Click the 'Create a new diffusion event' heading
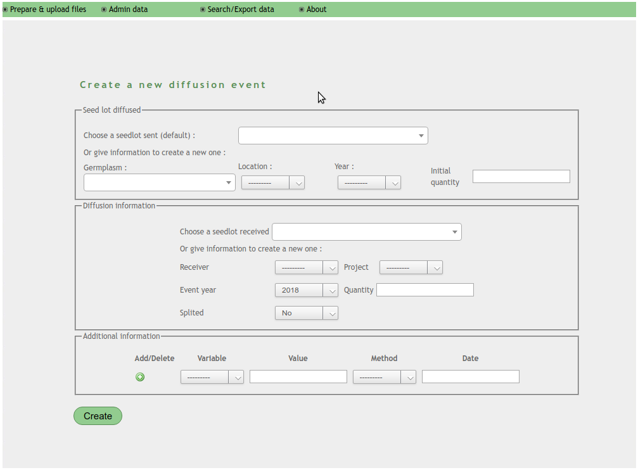638x470 pixels. pos(172,85)
